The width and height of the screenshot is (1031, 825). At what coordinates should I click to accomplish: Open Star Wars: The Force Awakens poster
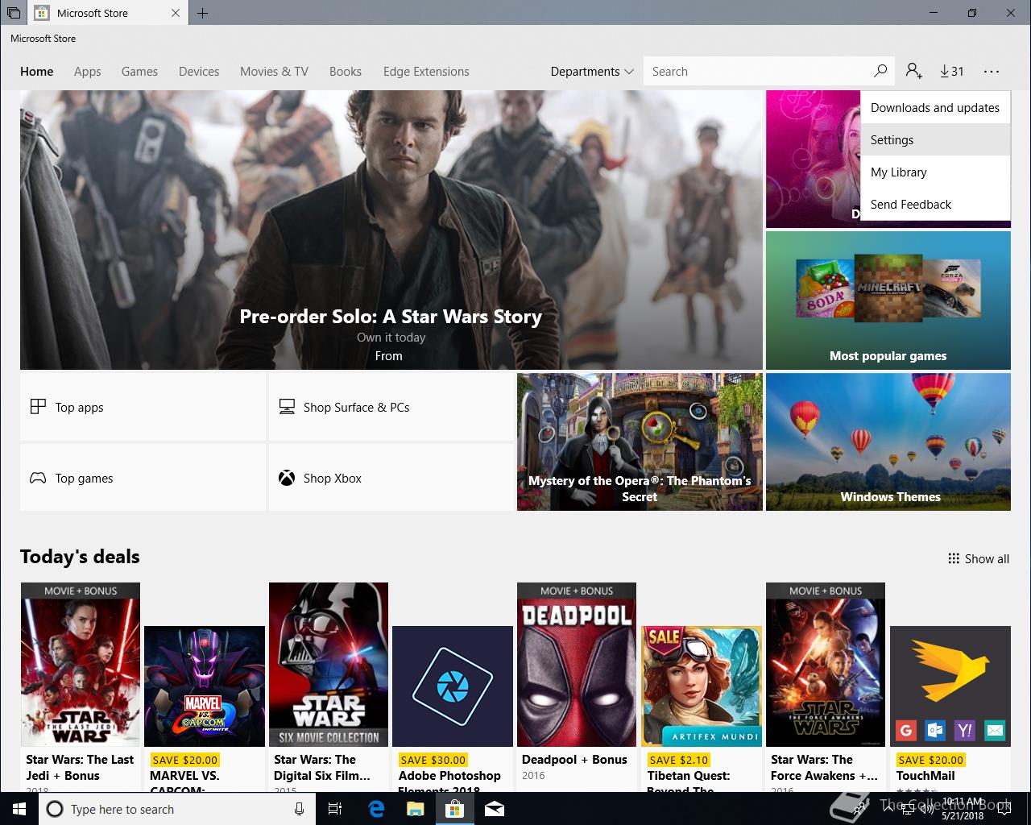[x=826, y=665]
